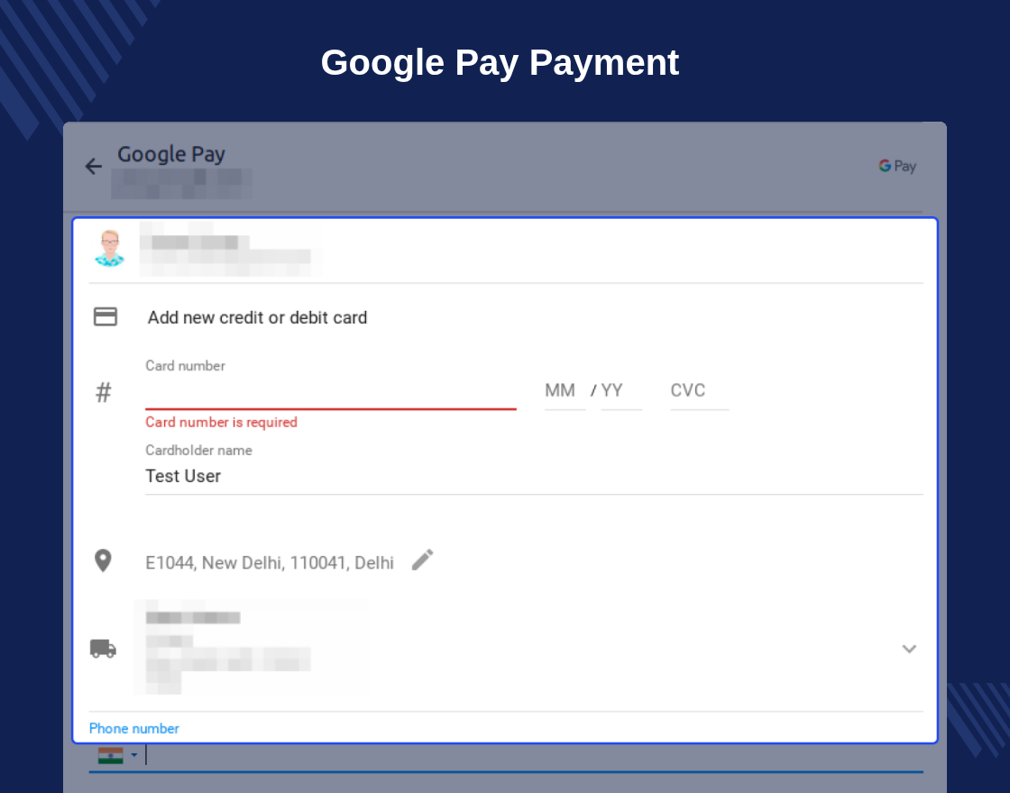Click the user avatar picture
Viewport: 1010px width, 793px height.
[x=109, y=248]
